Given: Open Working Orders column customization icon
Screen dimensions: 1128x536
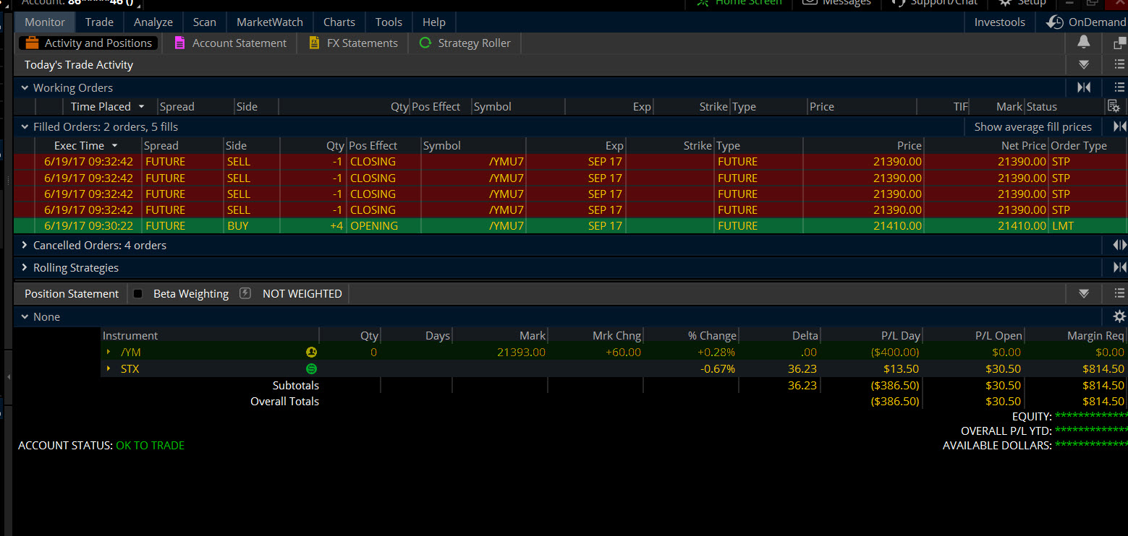Looking at the screenshot, I should coord(1114,106).
